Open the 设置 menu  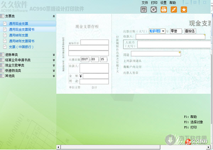coord(163,2)
